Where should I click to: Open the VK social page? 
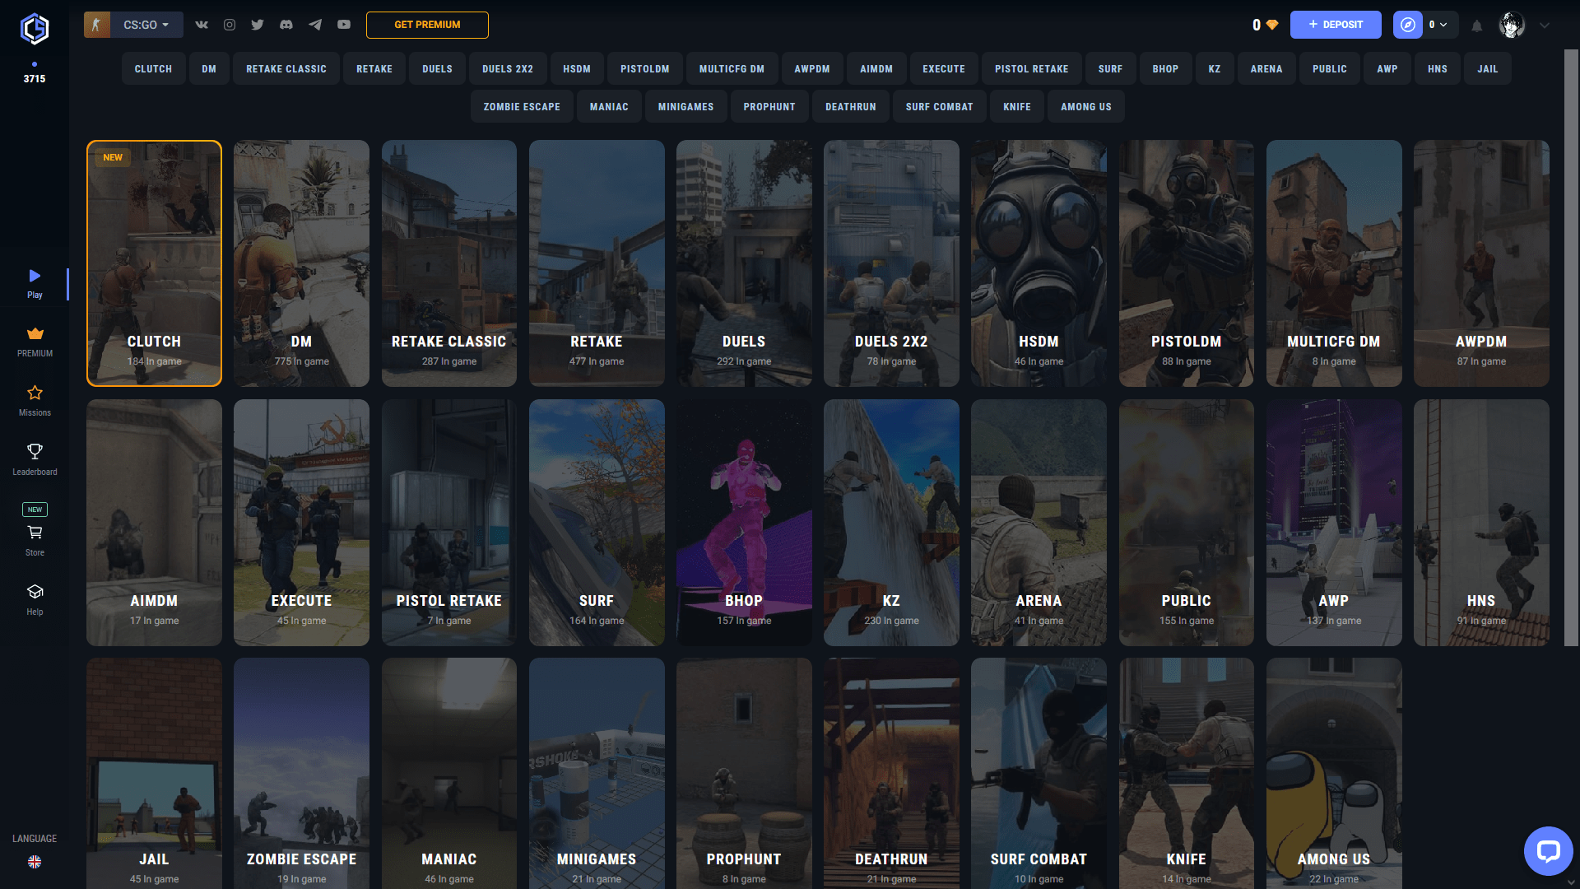(x=201, y=25)
